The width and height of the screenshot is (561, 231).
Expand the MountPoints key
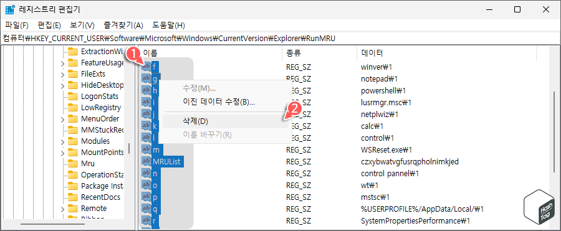click(x=62, y=153)
